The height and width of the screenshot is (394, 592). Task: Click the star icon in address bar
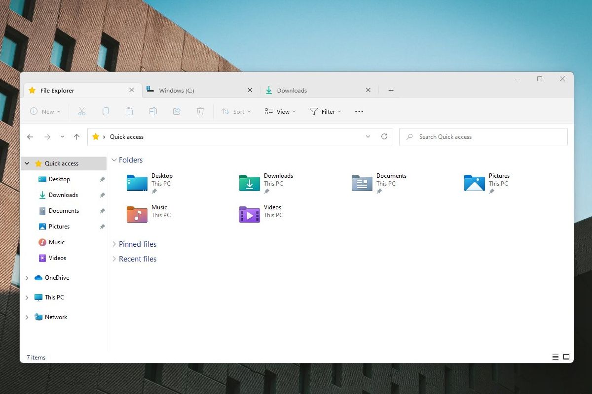[96, 137]
